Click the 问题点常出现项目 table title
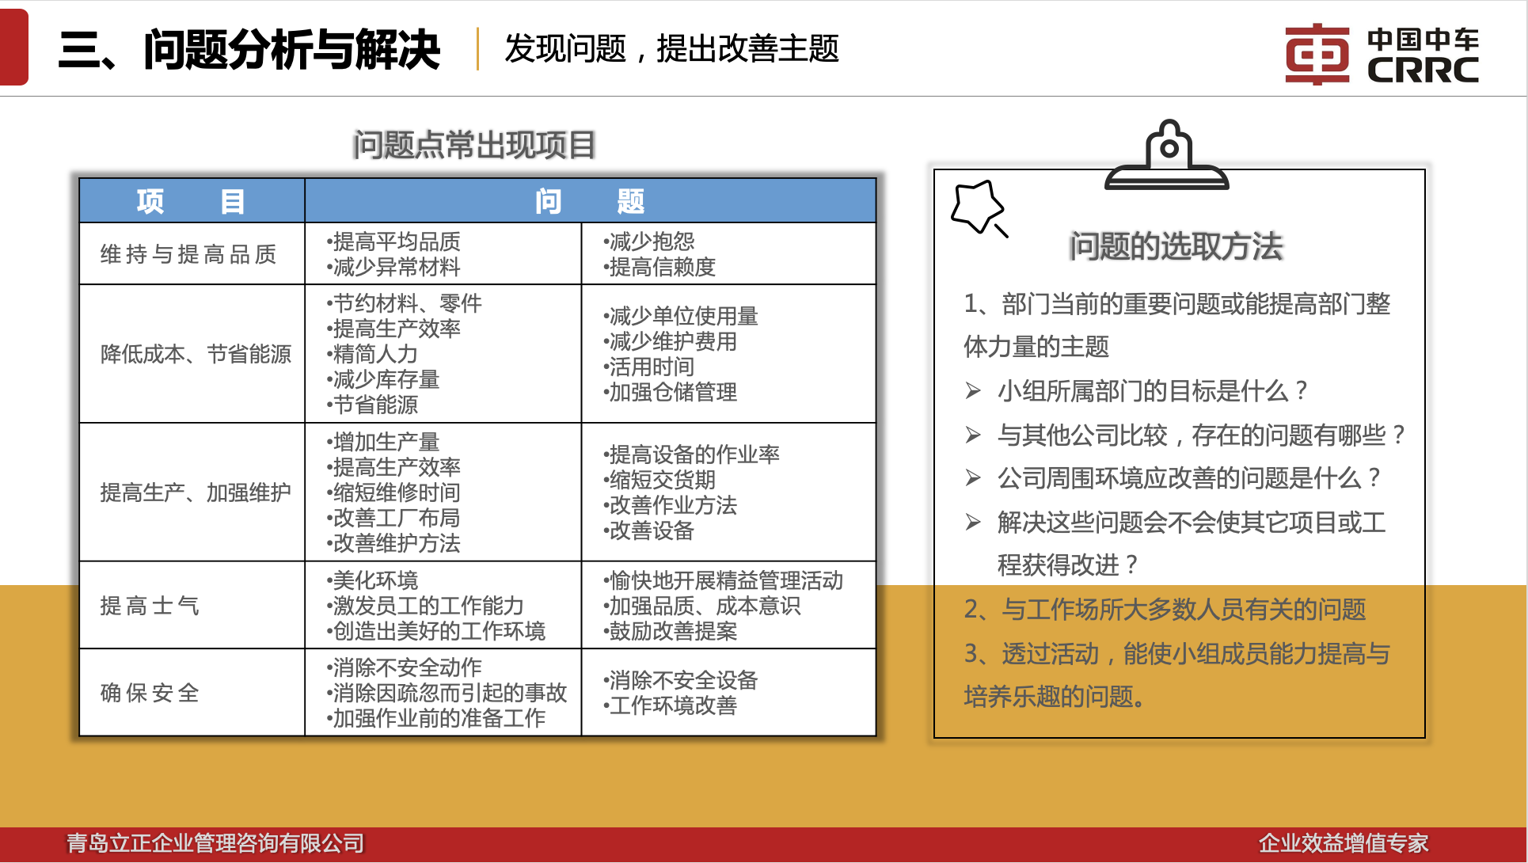 473,146
